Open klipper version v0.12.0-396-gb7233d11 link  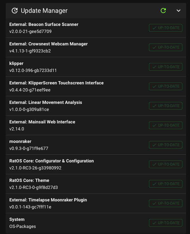coord(33,70)
